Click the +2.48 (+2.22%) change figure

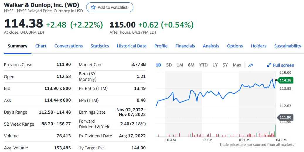point(74,25)
